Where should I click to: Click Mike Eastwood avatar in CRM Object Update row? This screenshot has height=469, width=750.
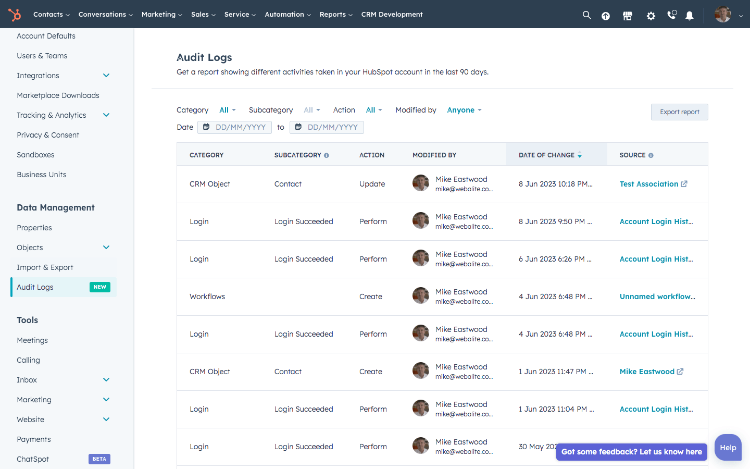pos(421,183)
